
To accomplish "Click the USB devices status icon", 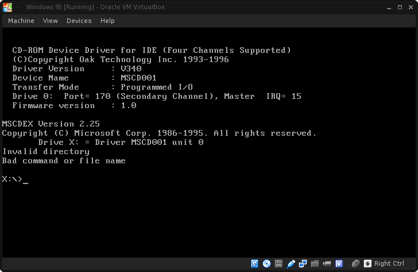I will pyautogui.click(x=291, y=264).
